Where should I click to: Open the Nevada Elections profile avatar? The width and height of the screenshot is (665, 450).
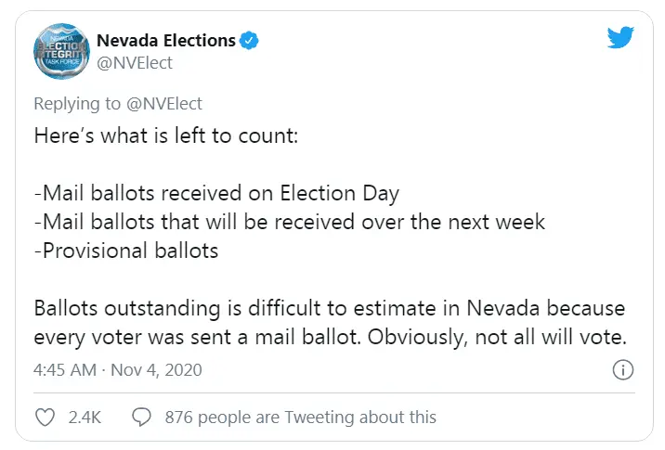(x=60, y=52)
